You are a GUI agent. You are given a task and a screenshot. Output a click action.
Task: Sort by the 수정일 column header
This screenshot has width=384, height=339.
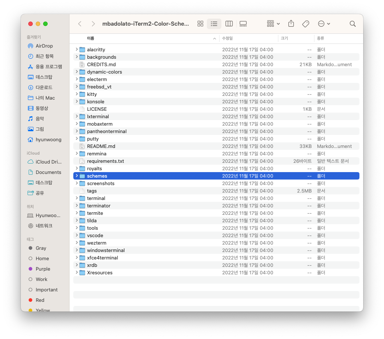pyautogui.click(x=249, y=38)
